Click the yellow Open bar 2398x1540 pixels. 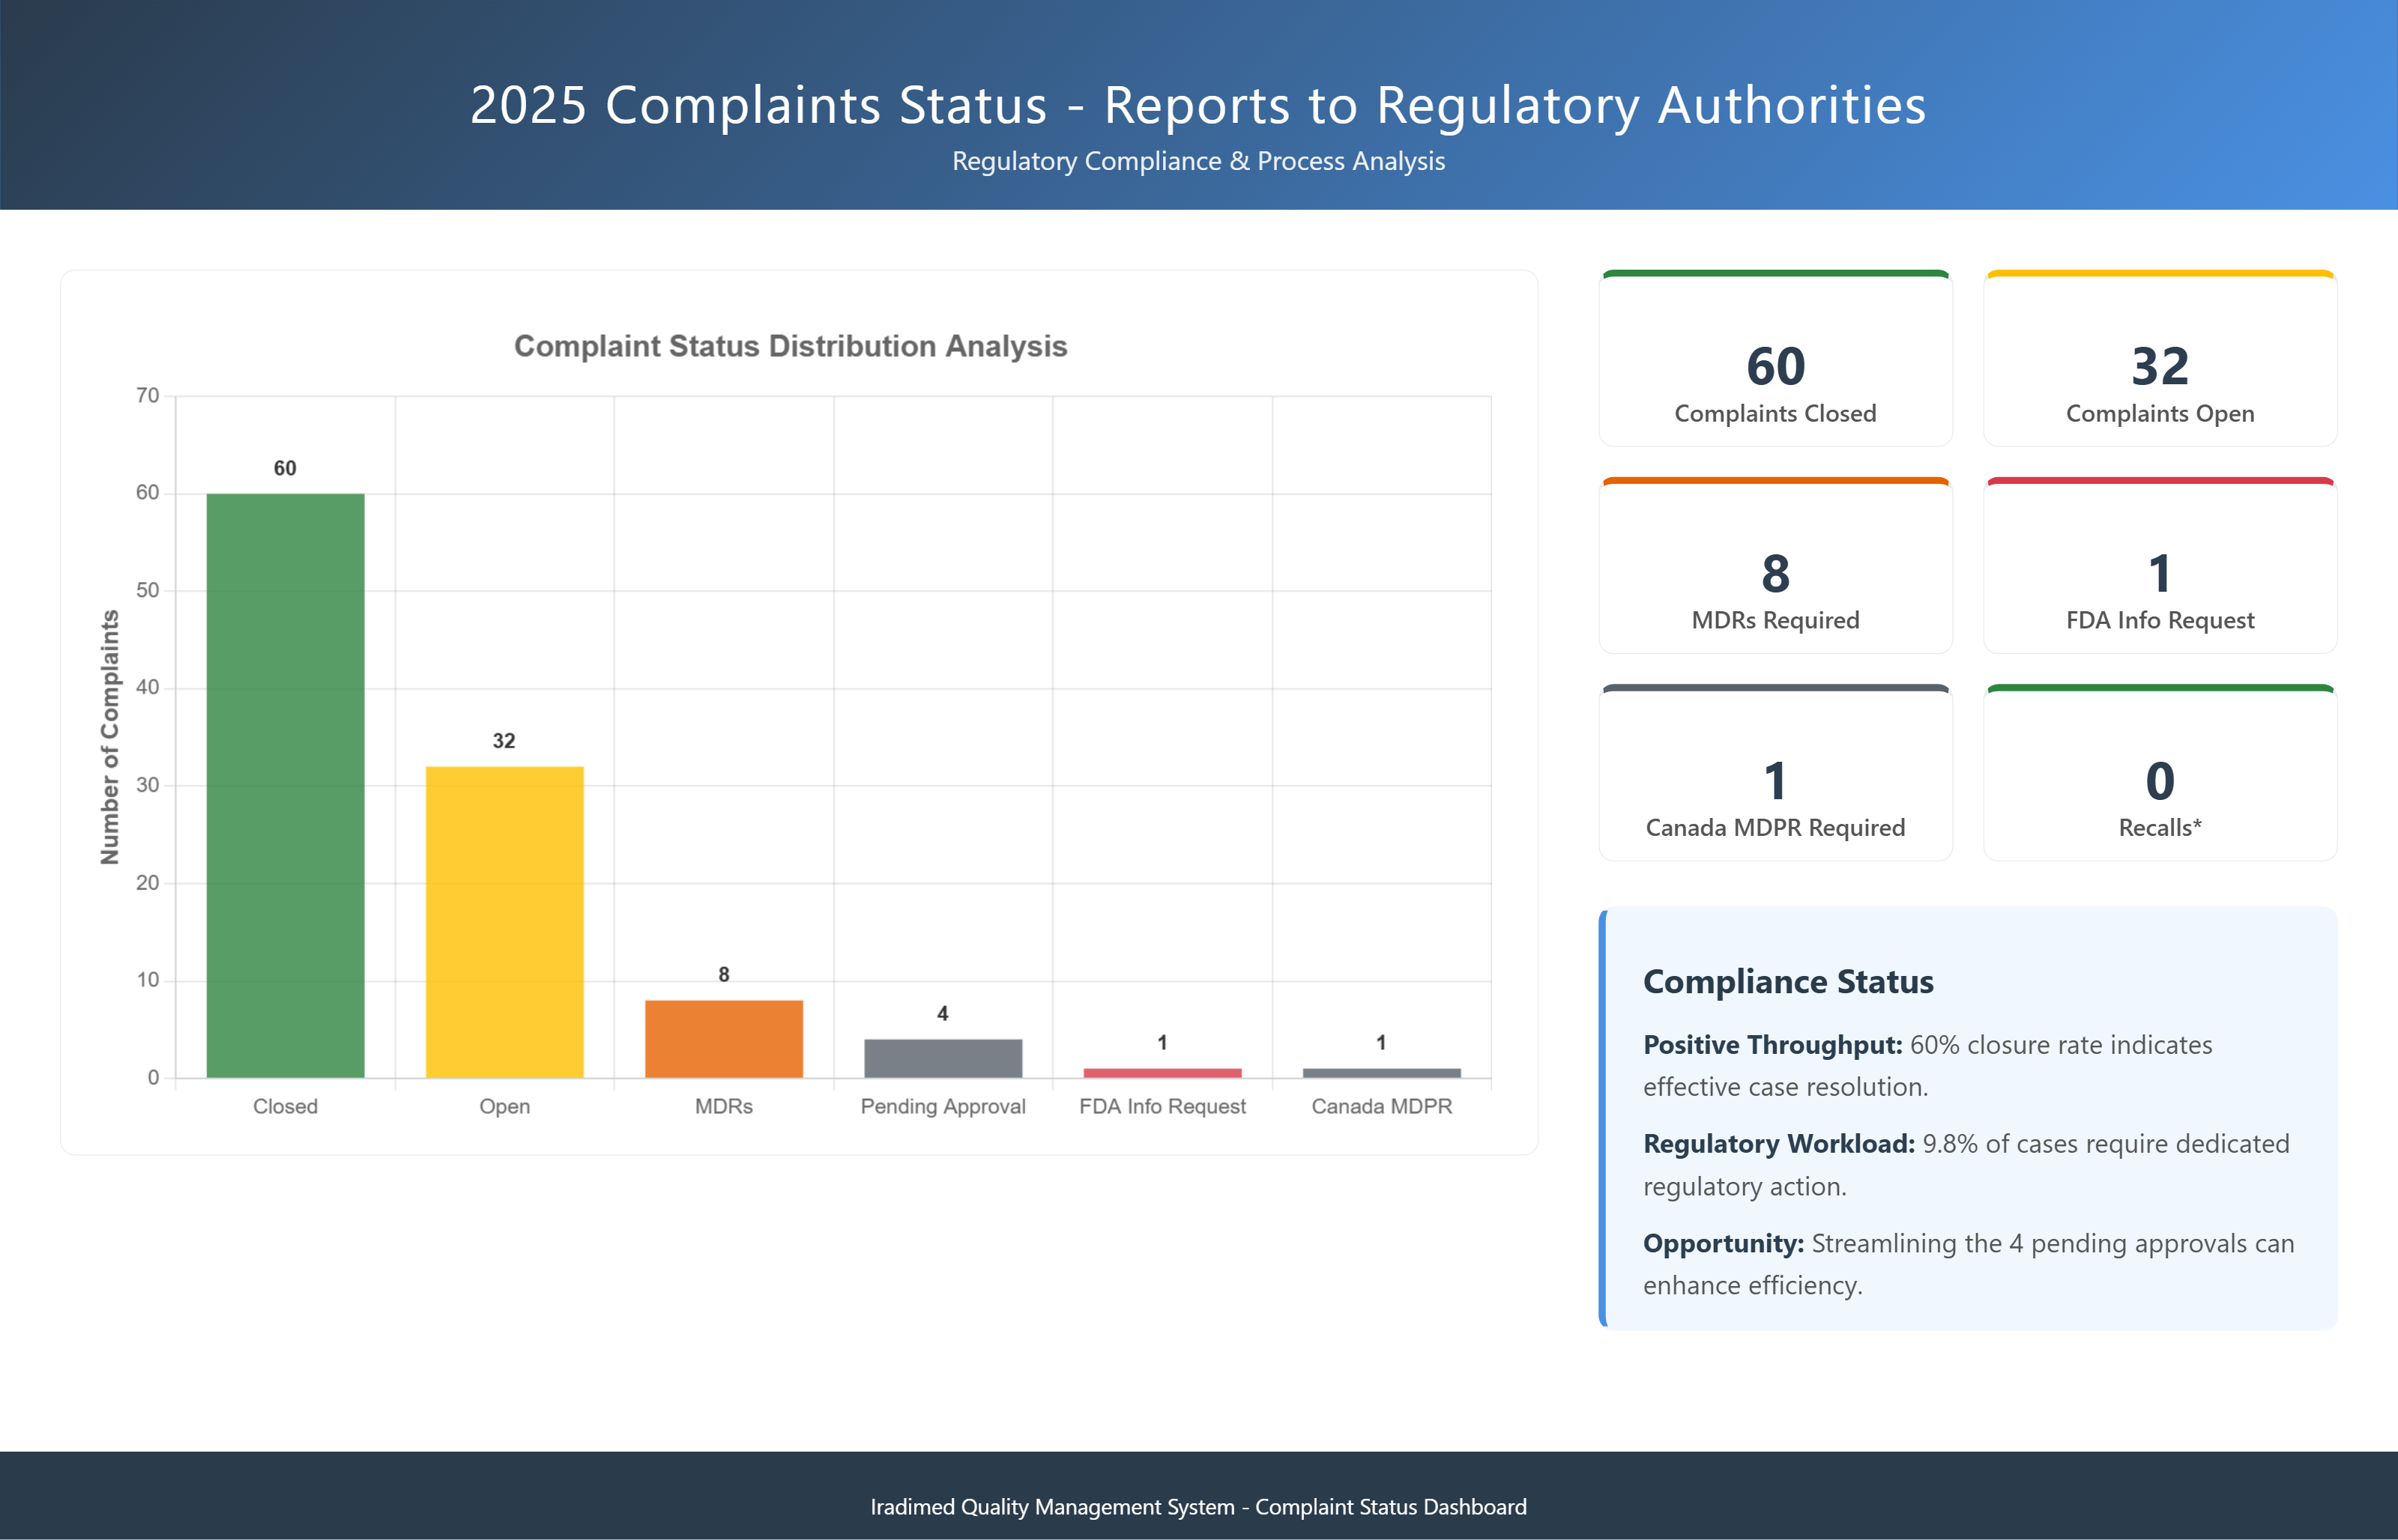pyautogui.click(x=504, y=921)
